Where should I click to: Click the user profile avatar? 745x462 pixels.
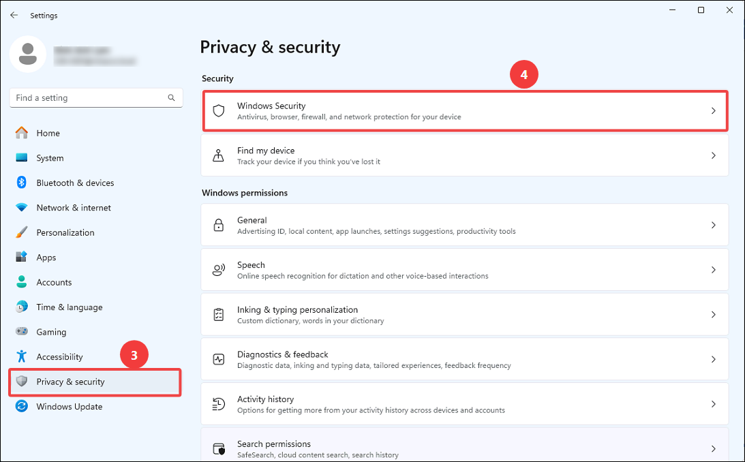click(27, 54)
